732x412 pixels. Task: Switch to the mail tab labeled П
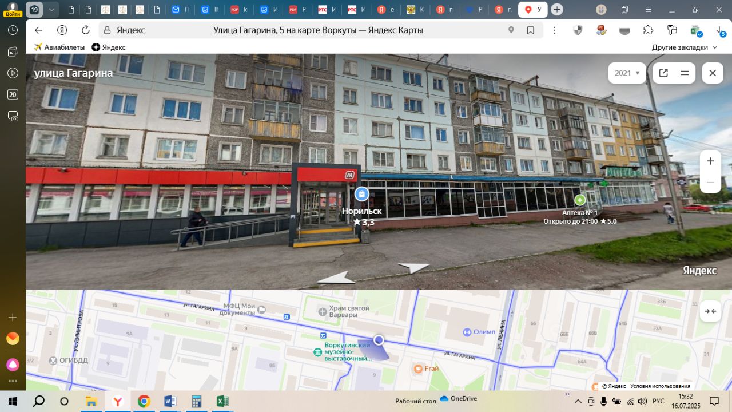tap(180, 10)
